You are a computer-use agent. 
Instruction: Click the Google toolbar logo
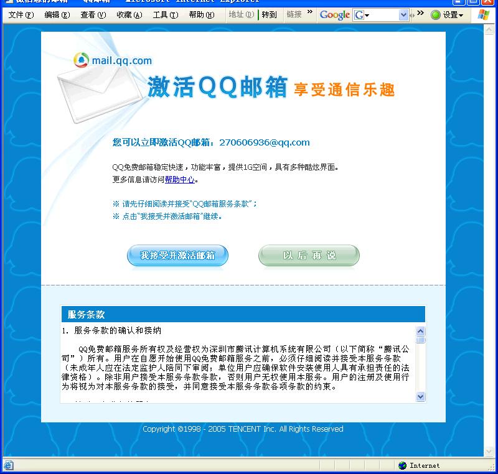334,15
